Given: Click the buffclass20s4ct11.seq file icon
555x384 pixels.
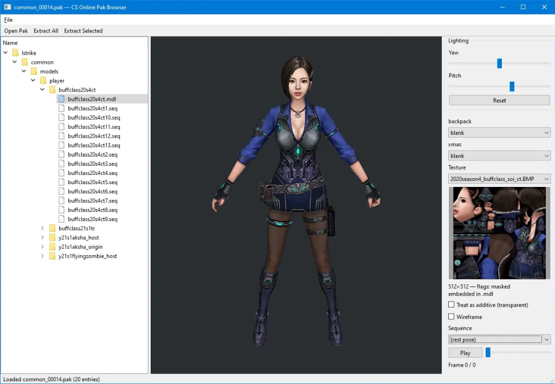Looking at the screenshot, I should click(x=61, y=127).
